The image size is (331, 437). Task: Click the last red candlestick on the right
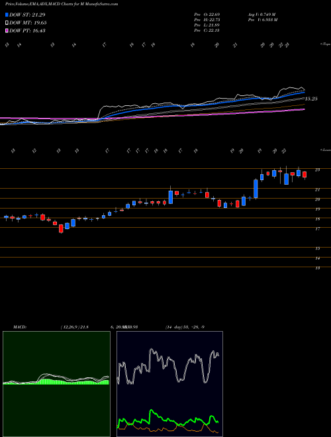pos(305,175)
